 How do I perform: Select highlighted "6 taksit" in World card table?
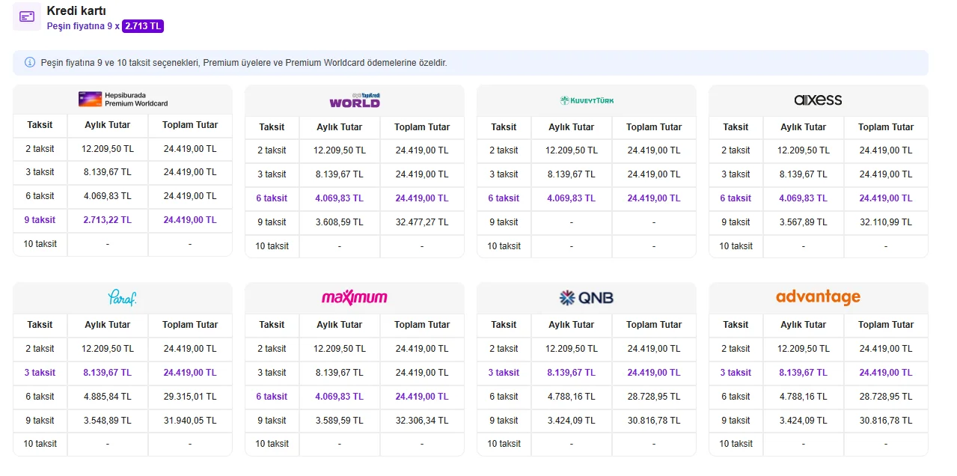tap(272, 198)
